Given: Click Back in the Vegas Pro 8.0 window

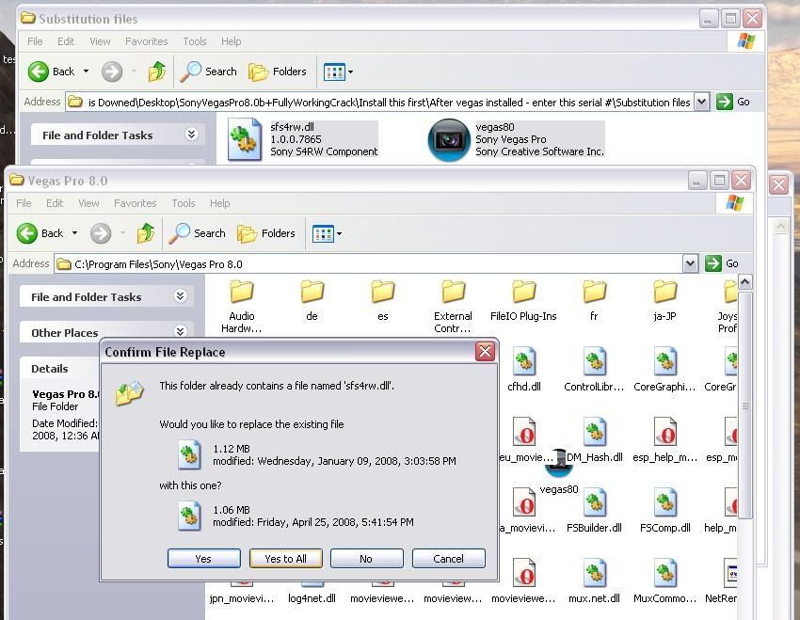Looking at the screenshot, I should pyautogui.click(x=40, y=233).
